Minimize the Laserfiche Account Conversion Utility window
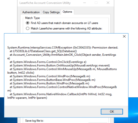Image resolution: width=138 pixels, height=123 pixels. 84,3
